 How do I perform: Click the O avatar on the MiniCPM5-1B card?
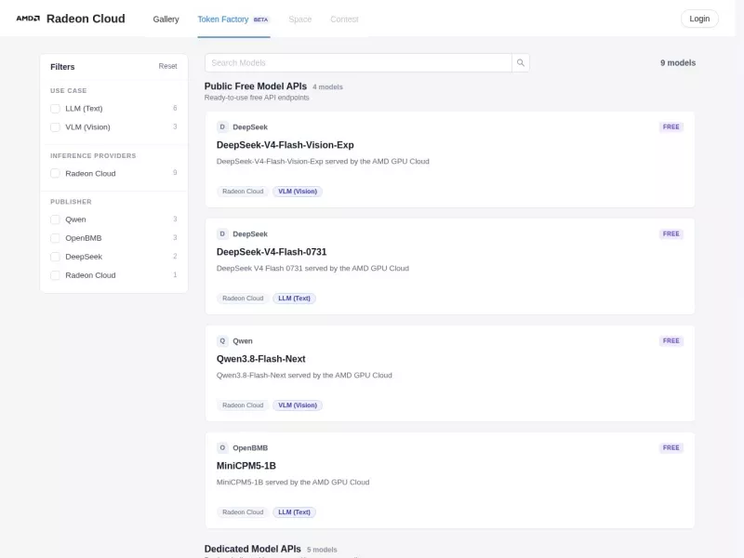(222, 448)
